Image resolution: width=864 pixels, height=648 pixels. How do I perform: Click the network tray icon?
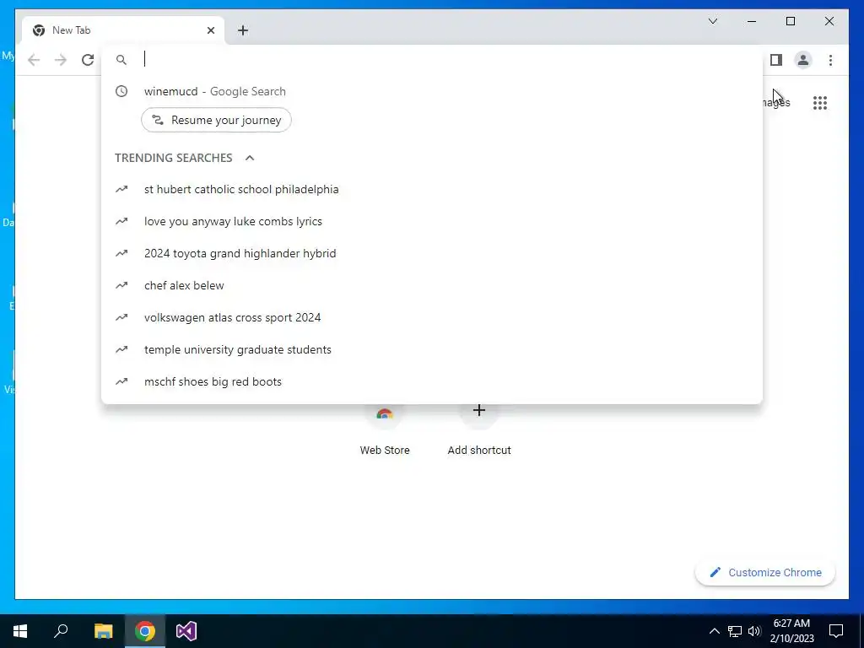click(x=735, y=631)
